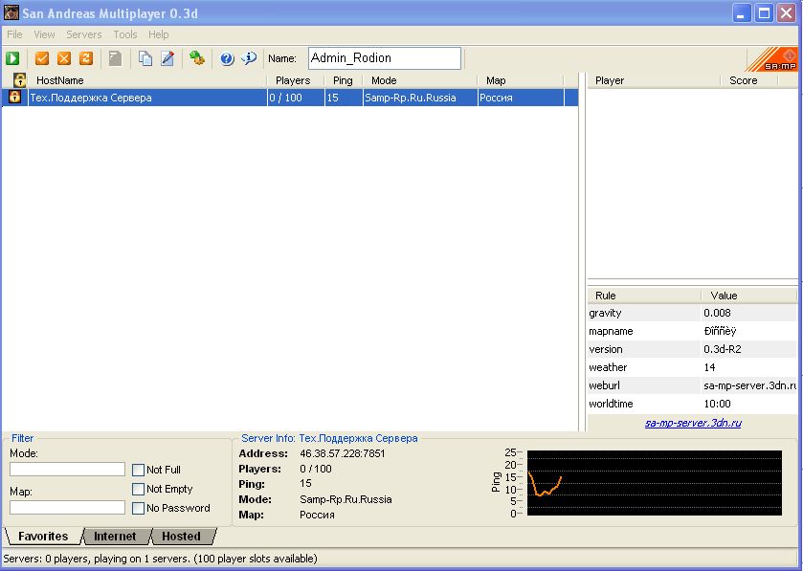This screenshot has height=571, width=803.
Task: Close the San Andreas Multiplayer window
Action: point(787,13)
